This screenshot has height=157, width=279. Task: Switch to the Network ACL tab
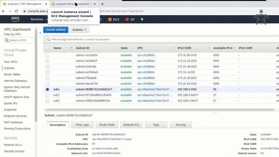tap(132, 125)
